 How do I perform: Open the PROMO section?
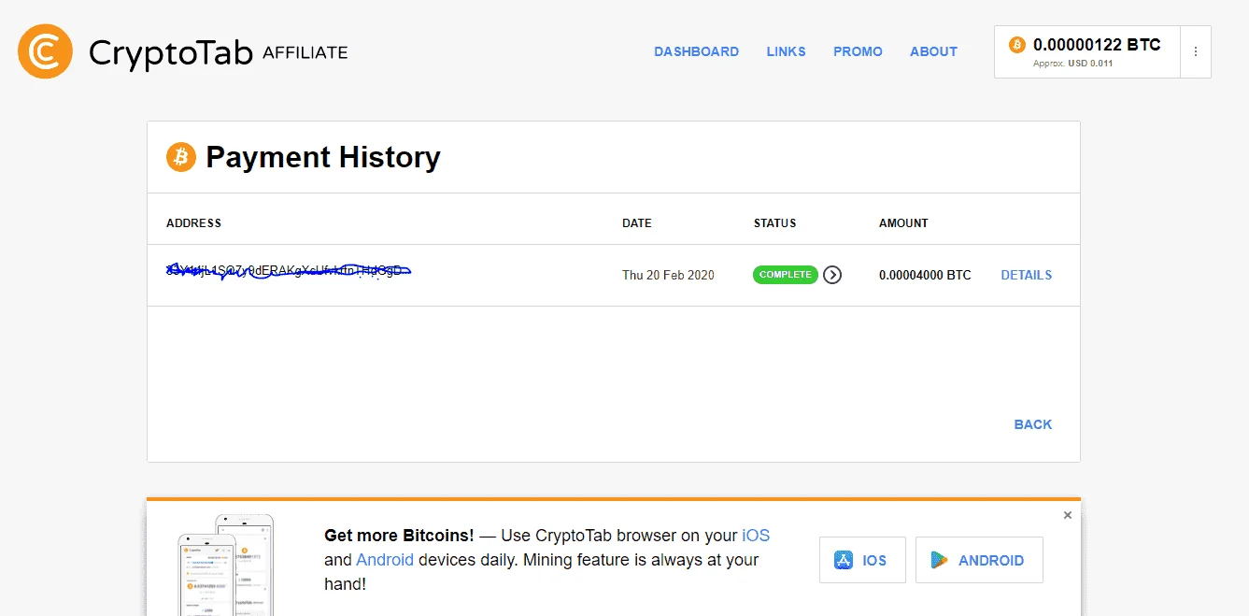click(858, 51)
